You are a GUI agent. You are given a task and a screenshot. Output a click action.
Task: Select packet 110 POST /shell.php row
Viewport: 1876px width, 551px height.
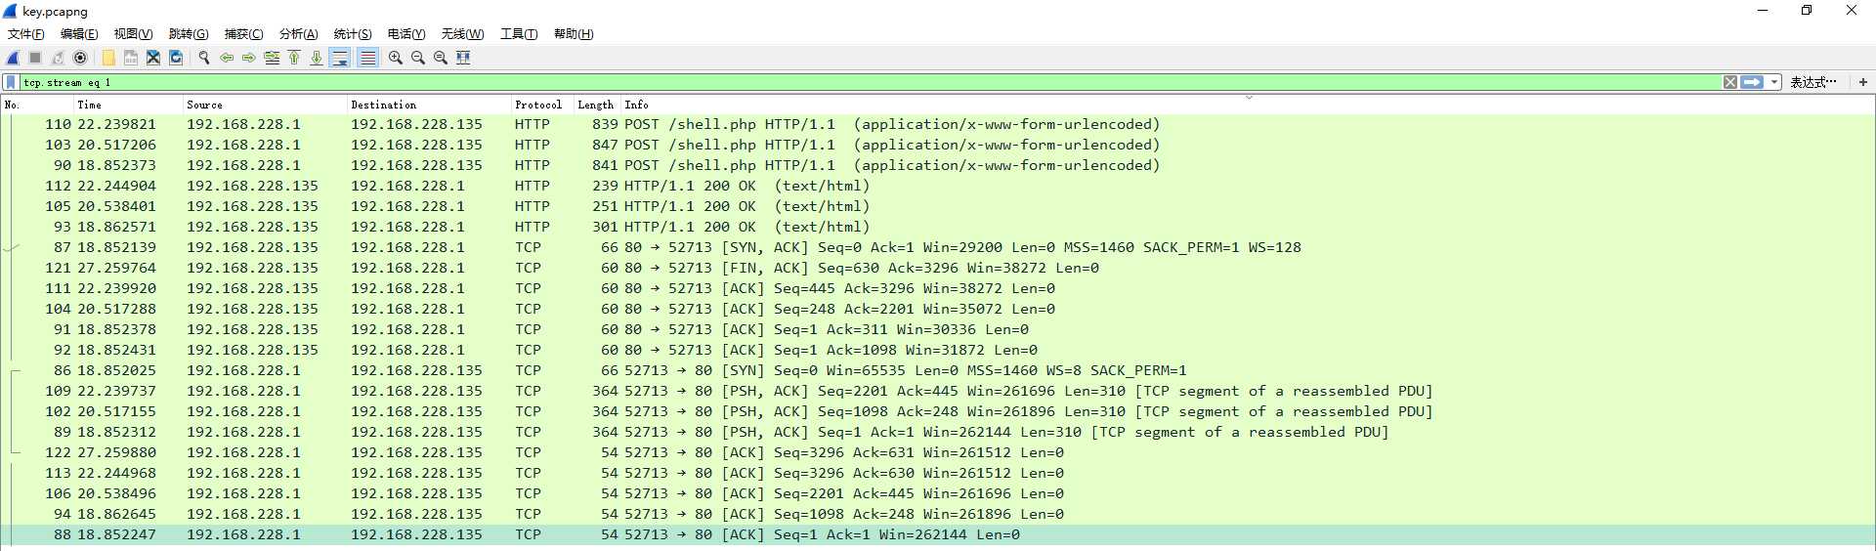click(x=938, y=124)
